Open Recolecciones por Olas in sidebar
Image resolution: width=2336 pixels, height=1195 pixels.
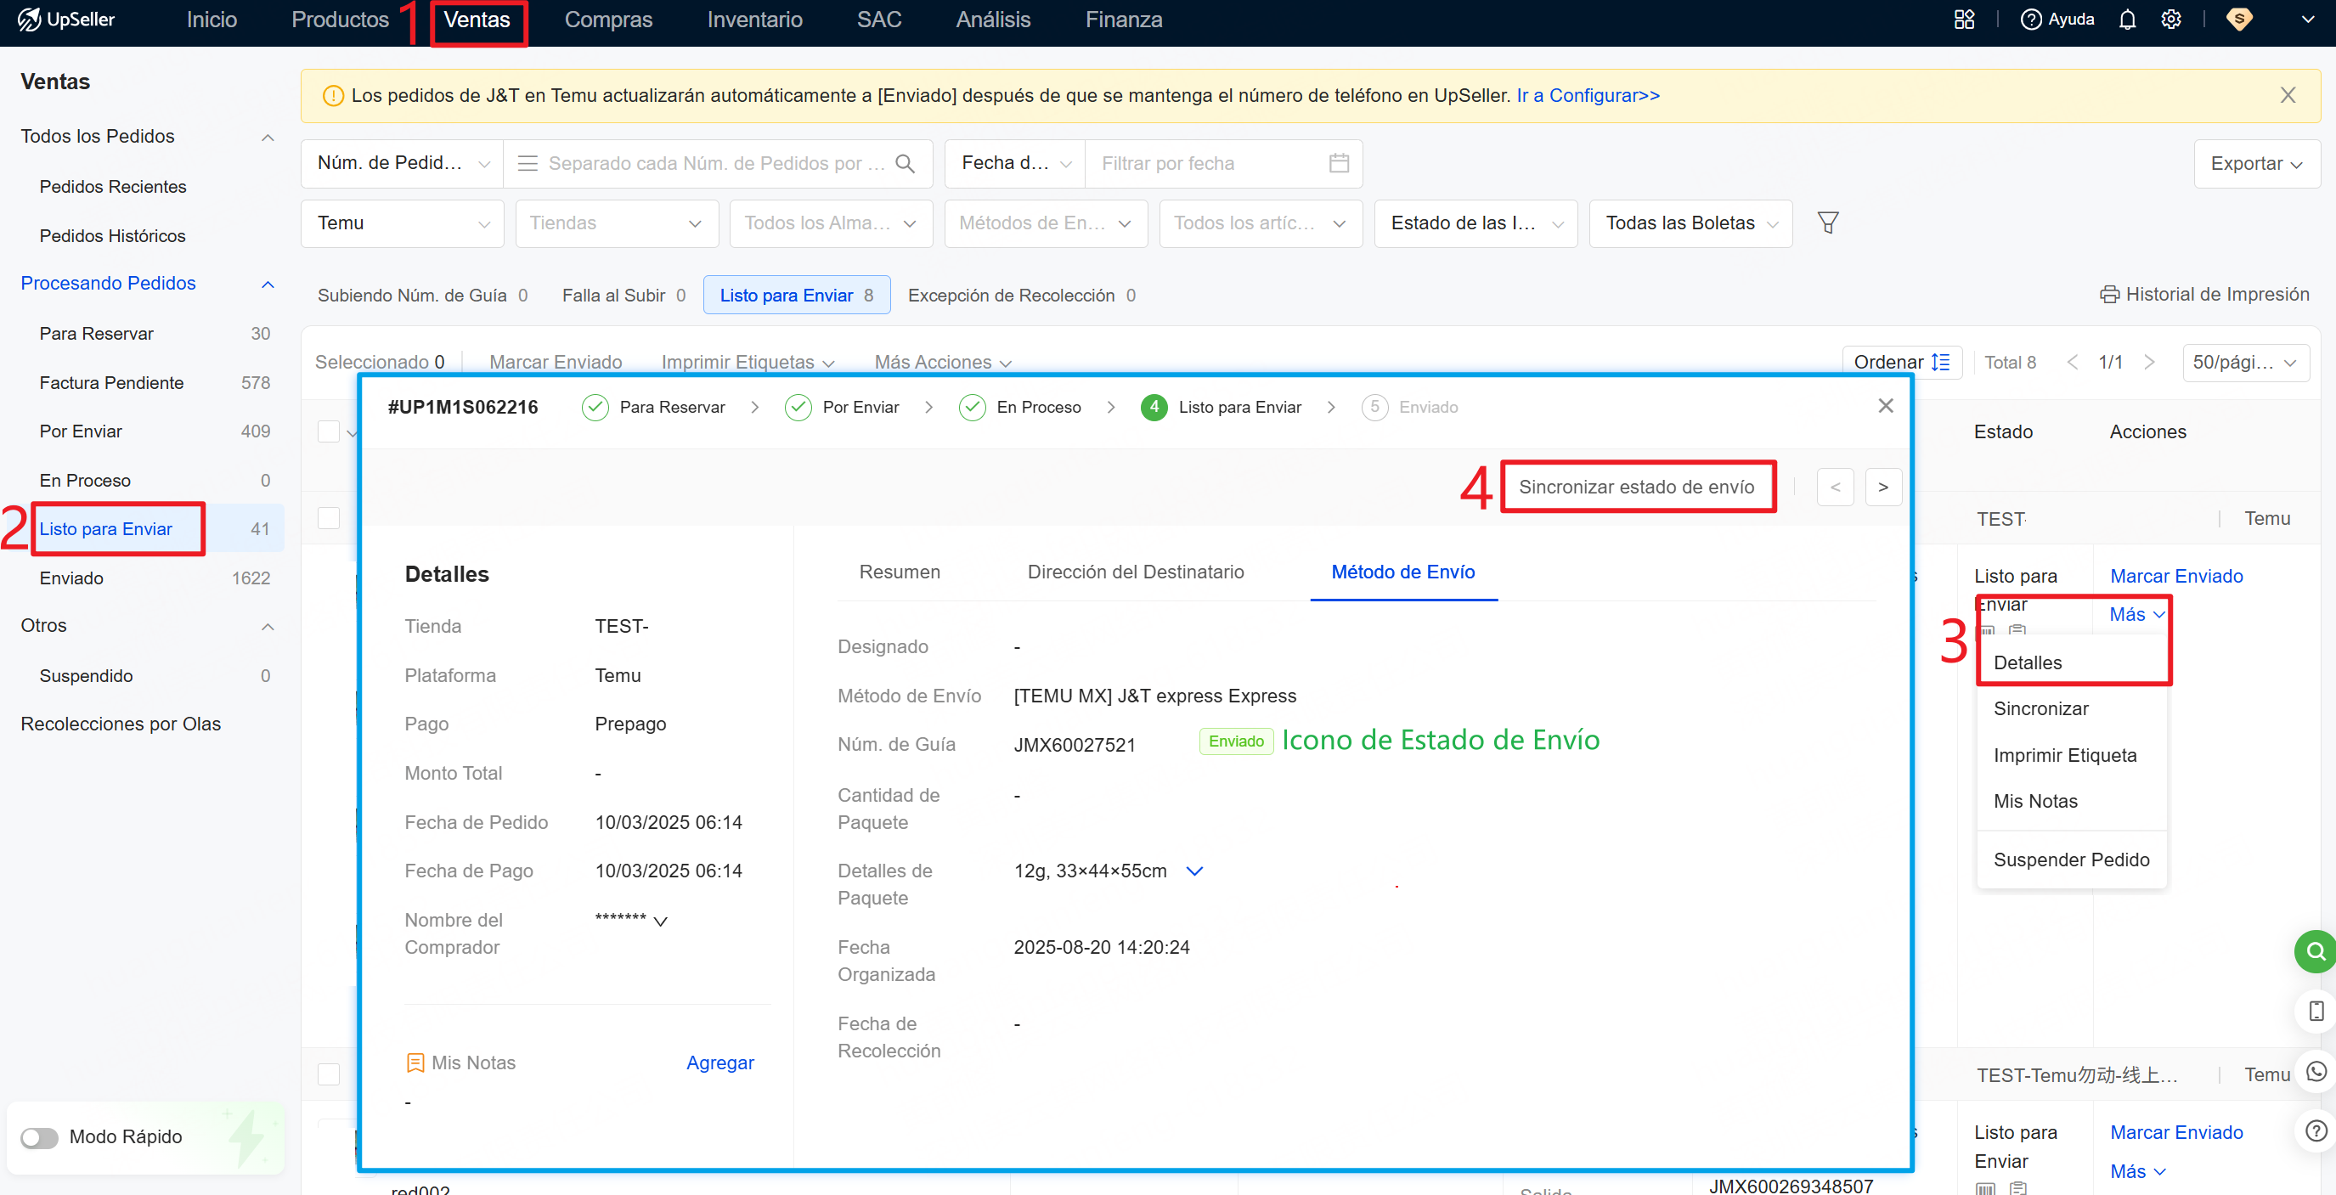[121, 724]
